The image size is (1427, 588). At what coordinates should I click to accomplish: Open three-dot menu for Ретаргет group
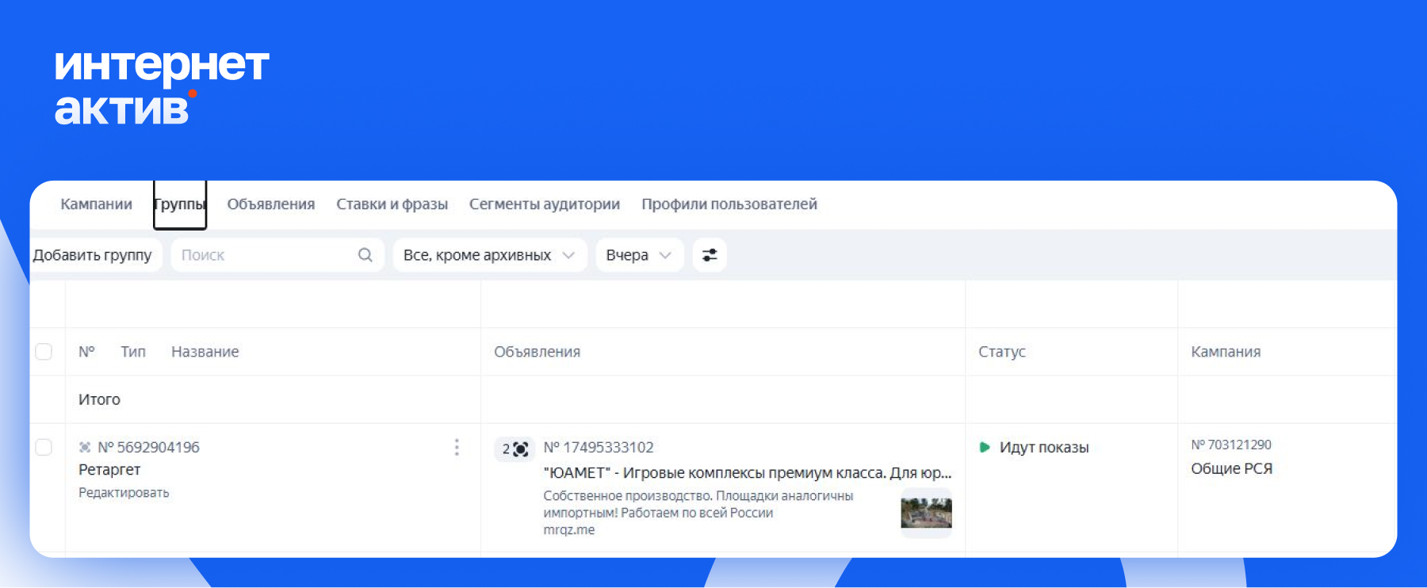click(x=457, y=448)
